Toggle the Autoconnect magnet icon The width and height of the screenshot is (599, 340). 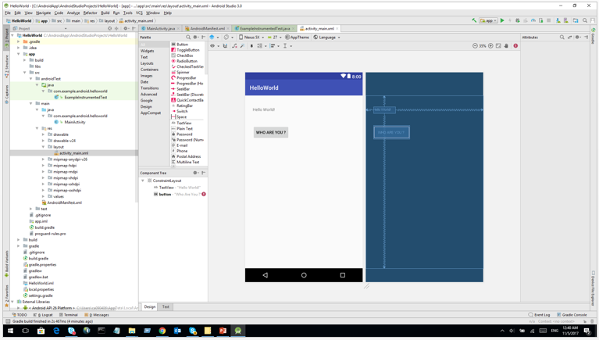(x=225, y=46)
